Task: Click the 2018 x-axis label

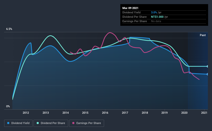Action: click(145, 113)
